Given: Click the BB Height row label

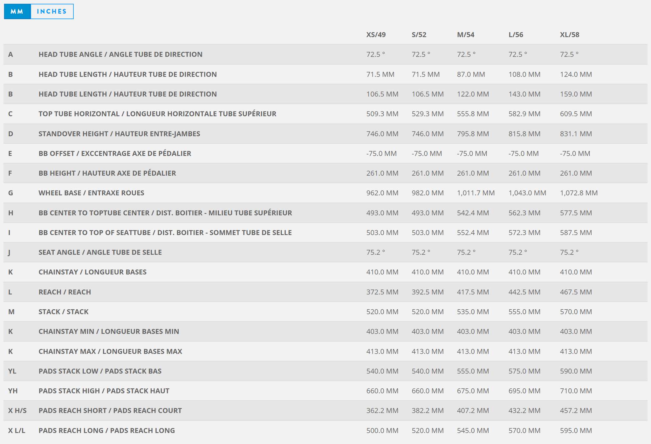Looking at the screenshot, I should coord(107,173).
